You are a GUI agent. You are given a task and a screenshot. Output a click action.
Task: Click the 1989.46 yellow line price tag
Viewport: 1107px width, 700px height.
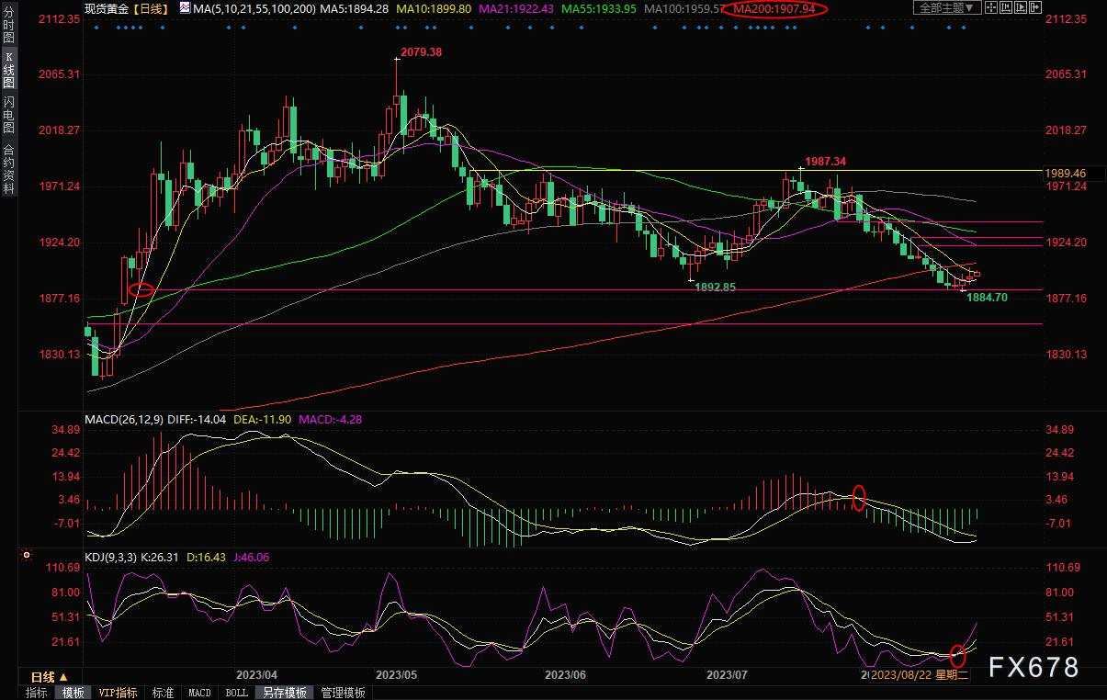(x=1066, y=173)
